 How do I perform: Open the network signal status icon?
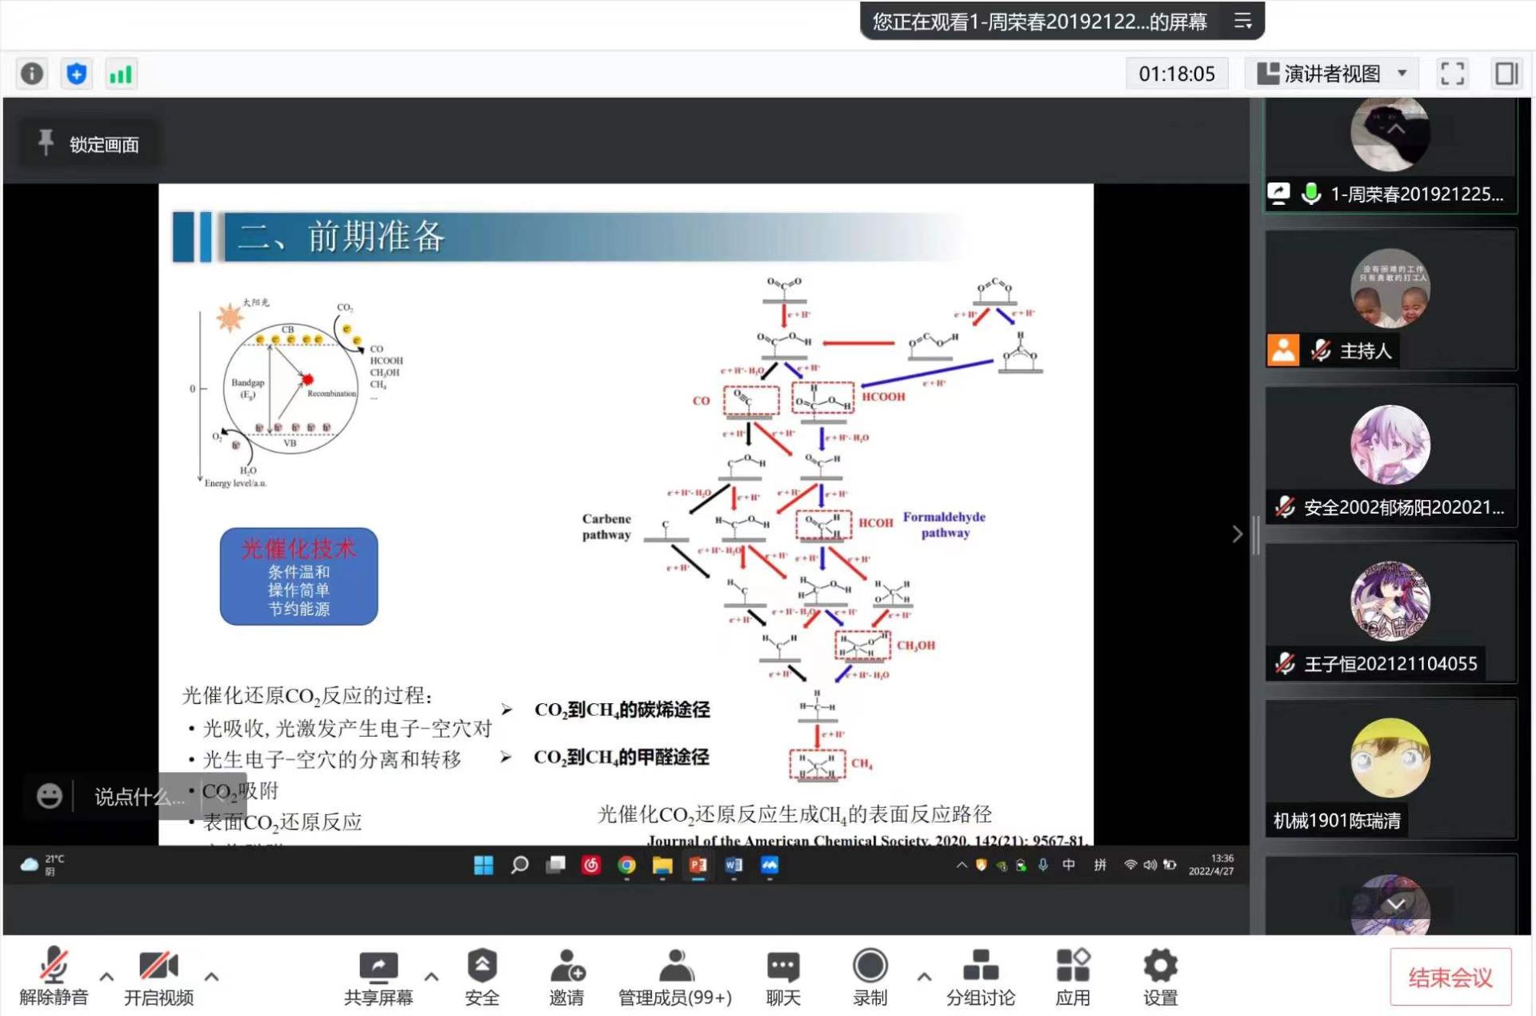click(x=121, y=74)
